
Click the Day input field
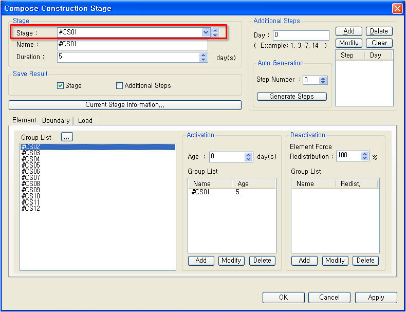[x=301, y=35]
